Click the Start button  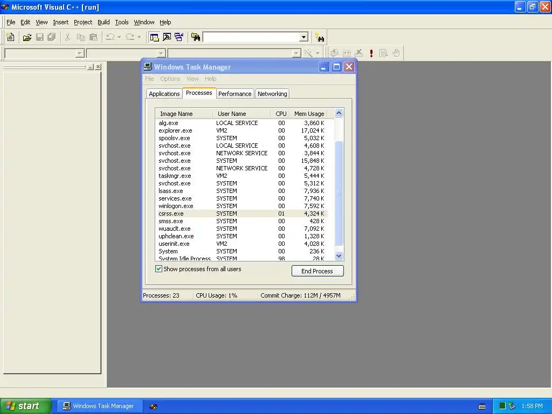point(26,406)
